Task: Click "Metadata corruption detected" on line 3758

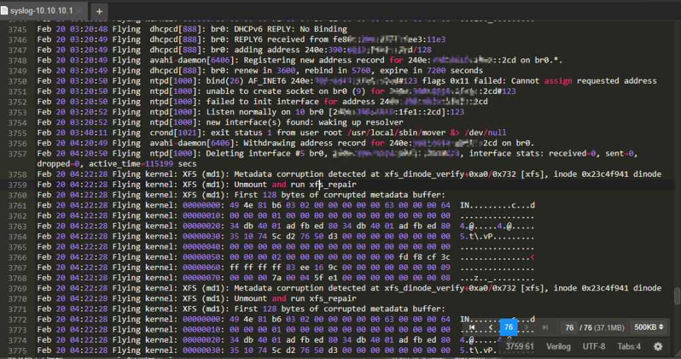Action: click(x=300, y=174)
